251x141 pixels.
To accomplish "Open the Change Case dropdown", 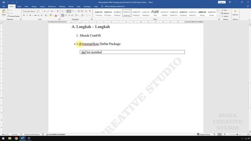I will pyautogui.click(x=52, y=11).
